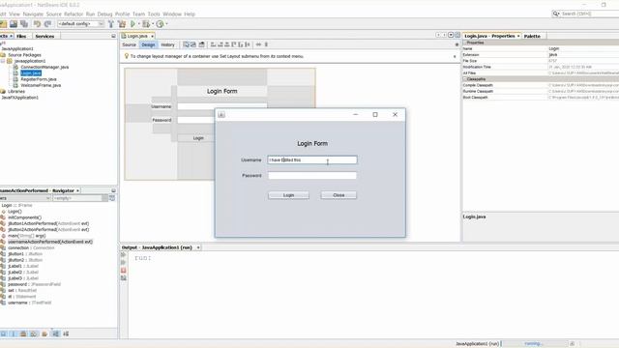Image resolution: width=619 pixels, height=348 pixels.
Task: Open the View menu
Action: click(15, 14)
